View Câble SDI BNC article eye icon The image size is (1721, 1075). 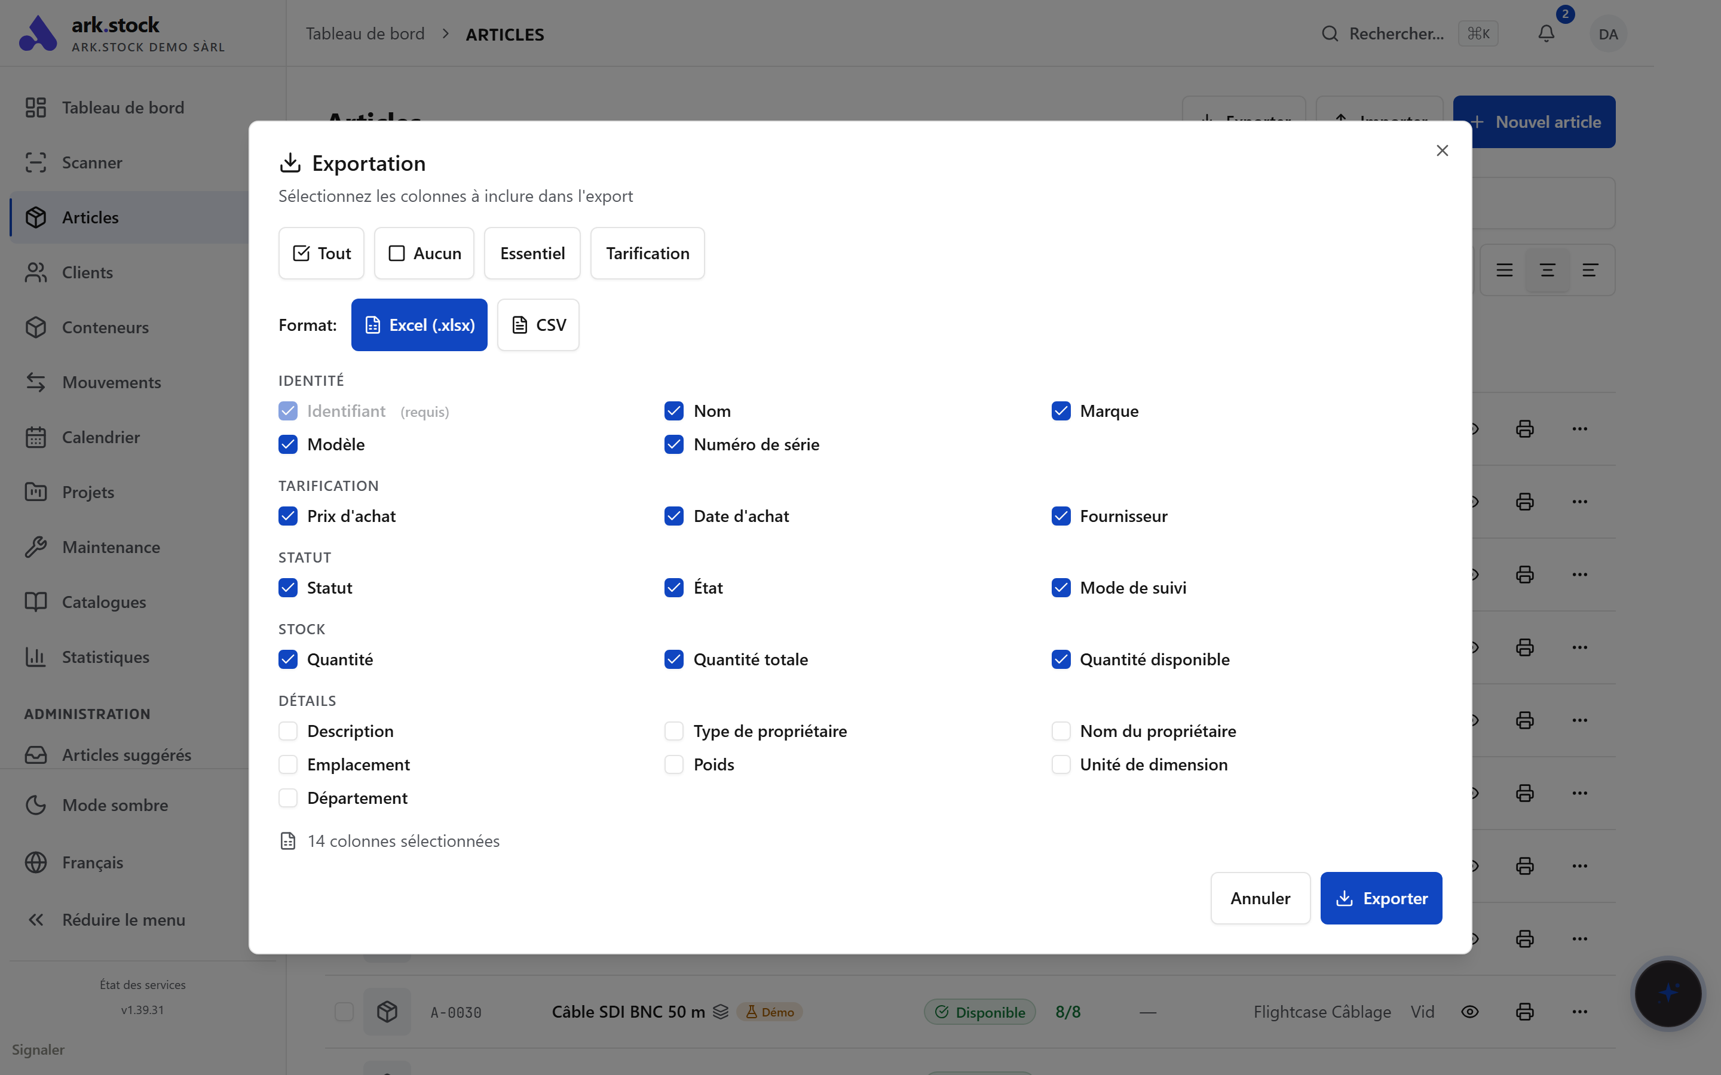point(1470,1012)
